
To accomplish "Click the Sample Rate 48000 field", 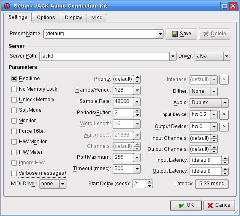I will (124, 102).
